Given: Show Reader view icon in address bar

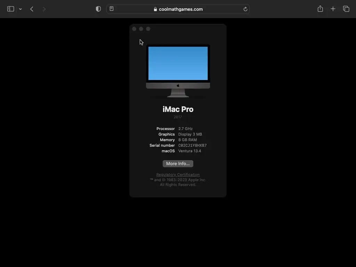Looking at the screenshot, I should tap(112, 9).
